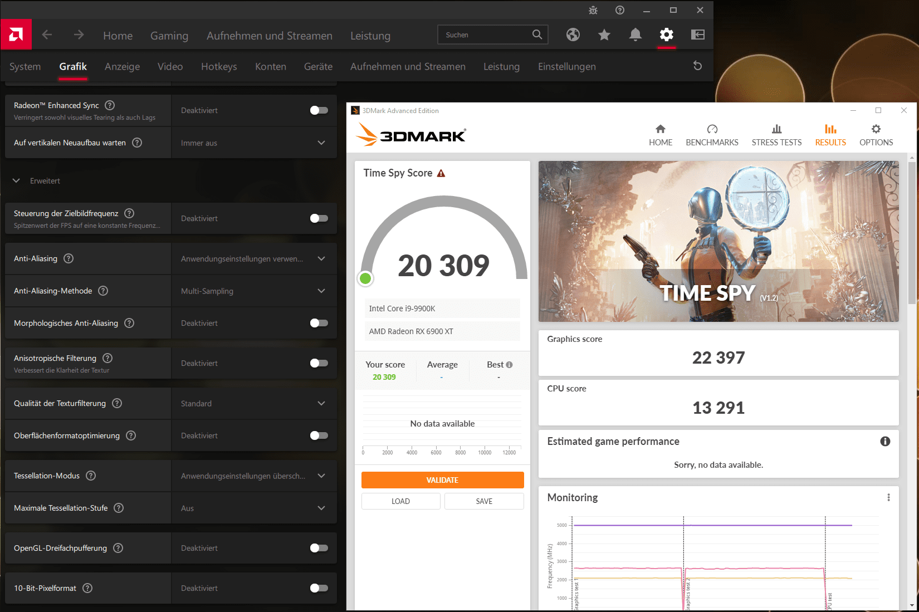Click the AMD logo icon
The image size is (919, 612).
click(16, 35)
